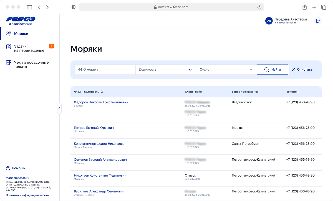Open a new browser tab with plus icon
This screenshot has height=201, width=333.
[x=314, y=7]
